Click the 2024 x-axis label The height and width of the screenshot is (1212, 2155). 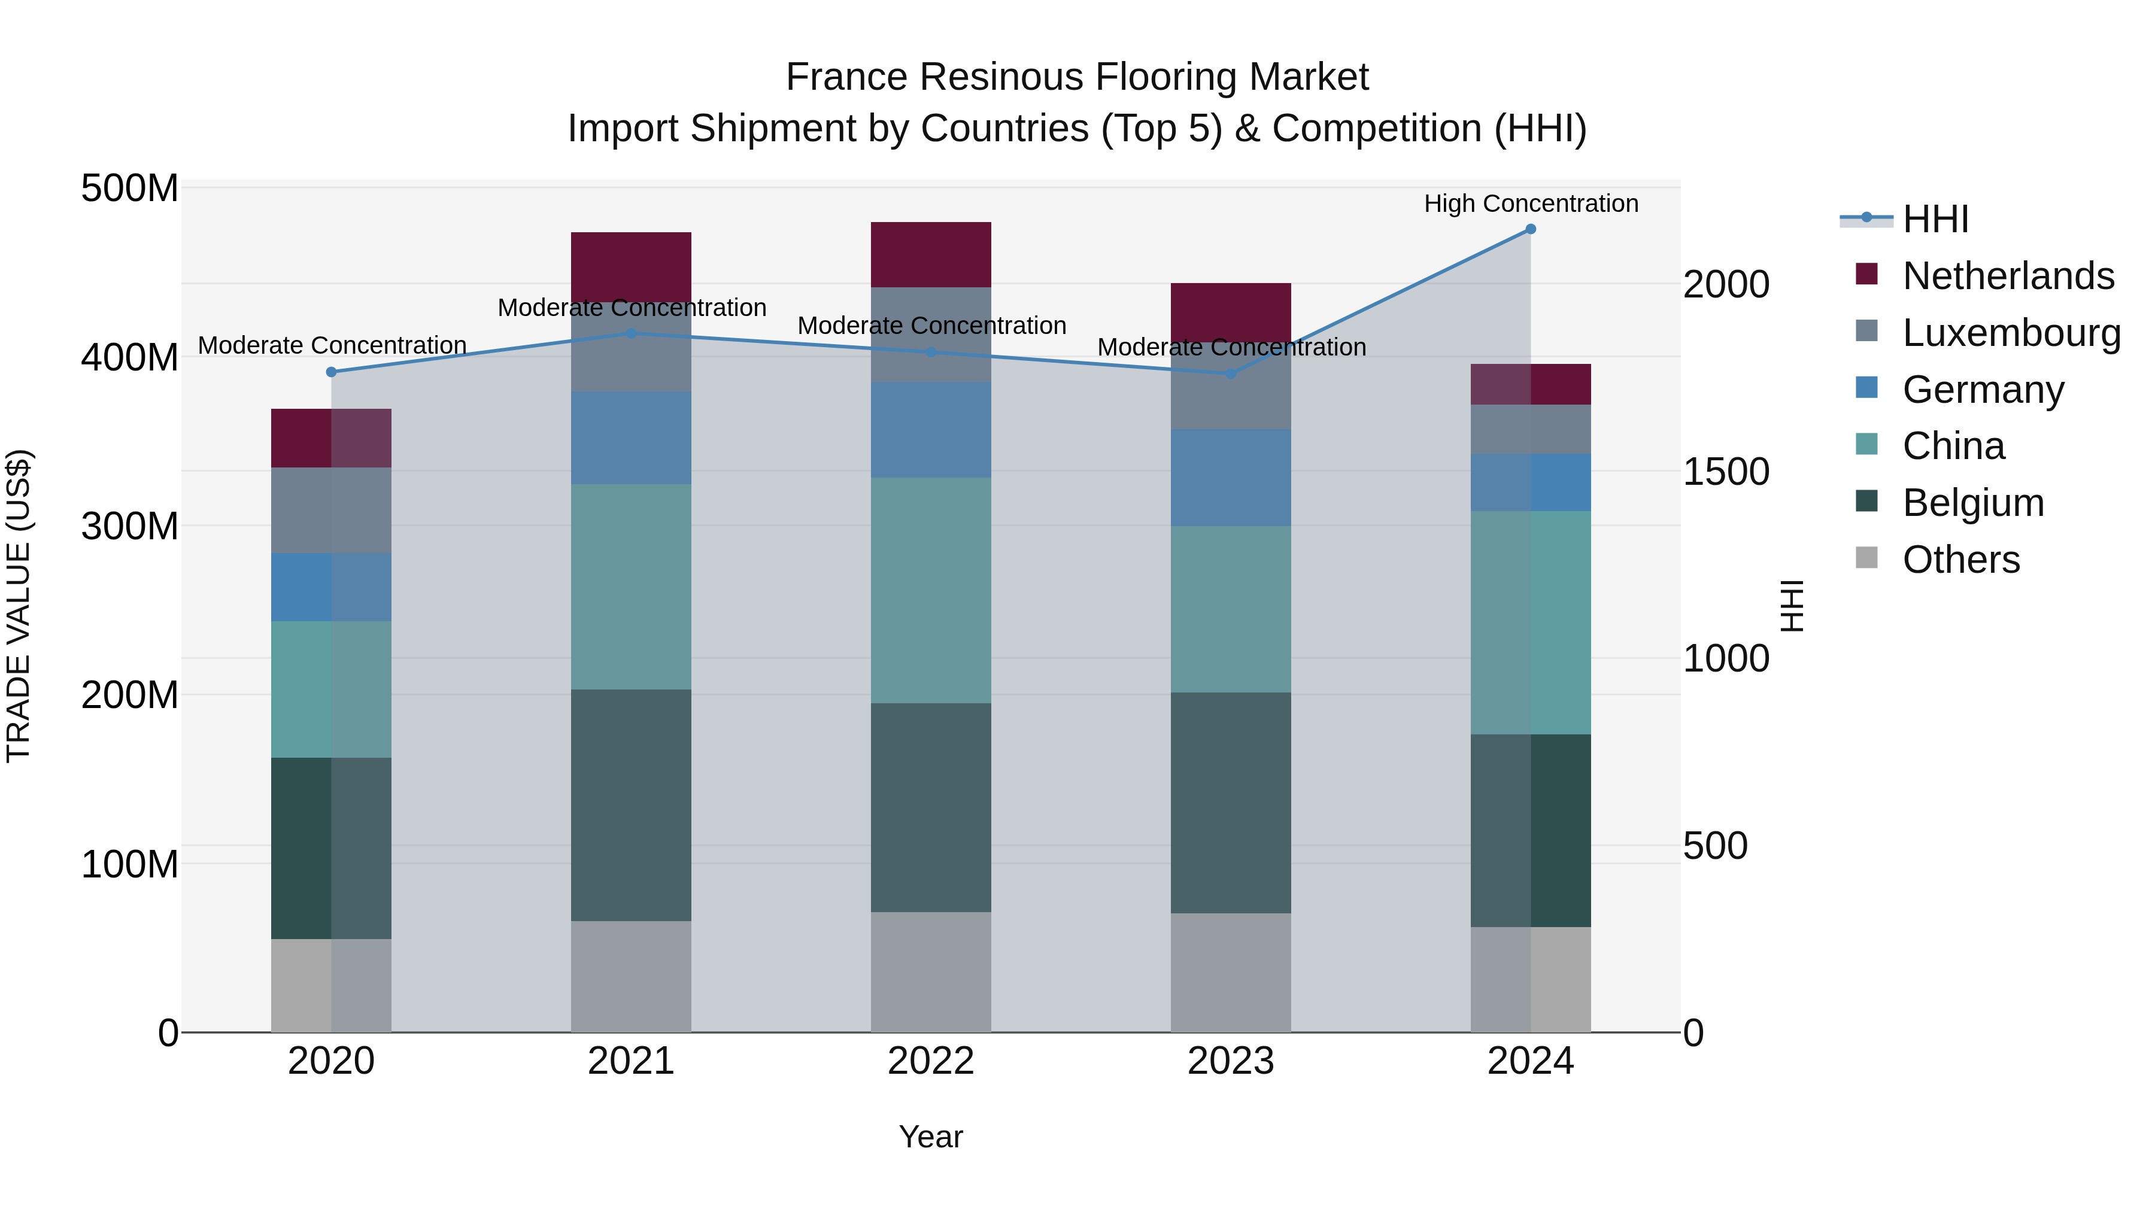point(1531,1061)
